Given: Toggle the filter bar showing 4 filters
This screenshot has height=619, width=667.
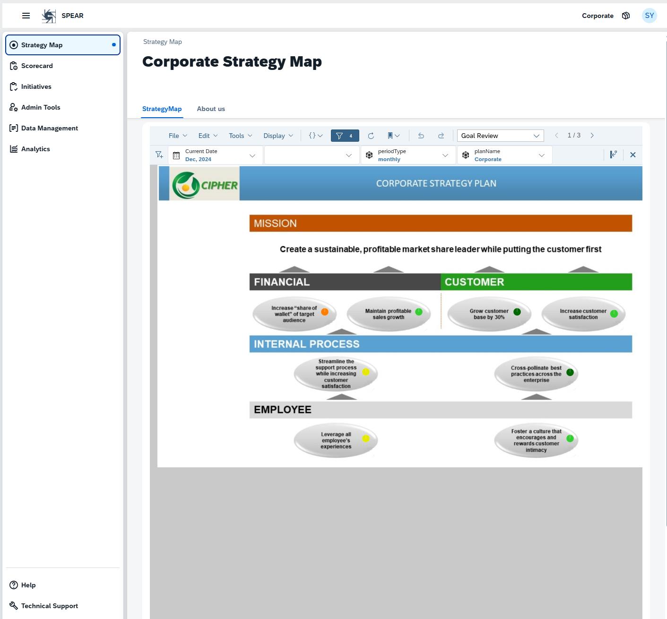Looking at the screenshot, I should click(x=345, y=136).
